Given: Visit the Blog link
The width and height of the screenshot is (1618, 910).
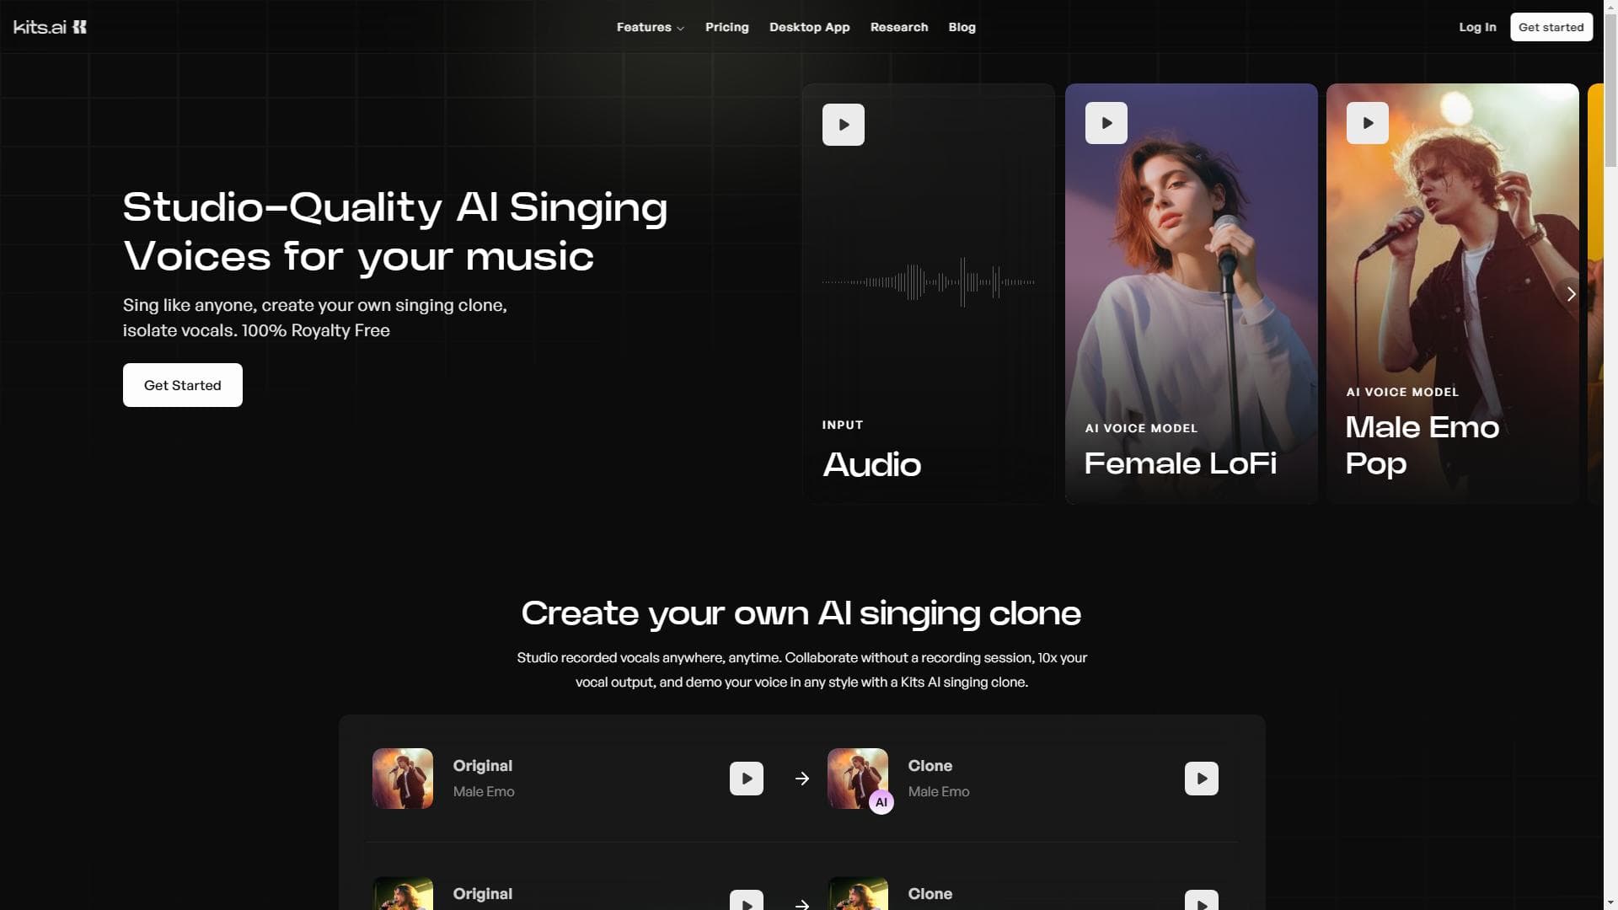Looking at the screenshot, I should pyautogui.click(x=962, y=27).
